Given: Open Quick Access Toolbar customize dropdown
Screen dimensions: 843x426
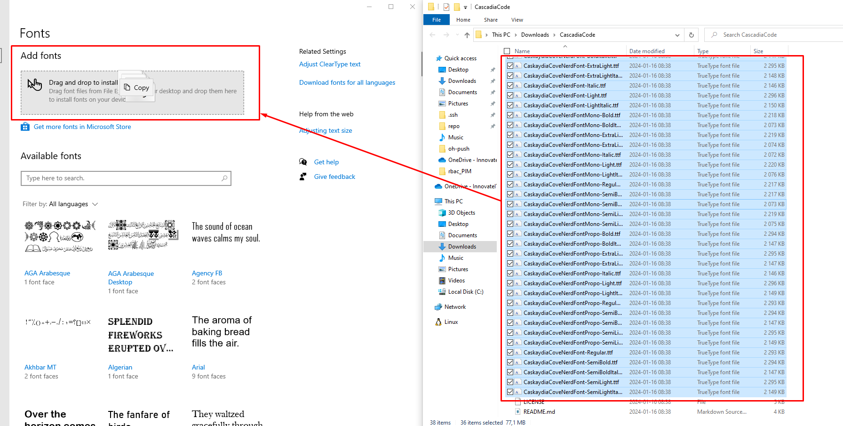Looking at the screenshot, I should tap(465, 7).
